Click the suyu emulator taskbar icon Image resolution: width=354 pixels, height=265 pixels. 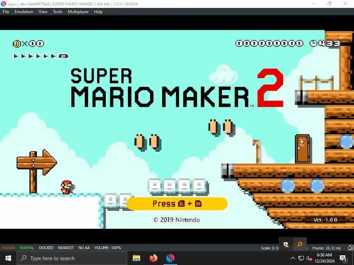pos(170,258)
